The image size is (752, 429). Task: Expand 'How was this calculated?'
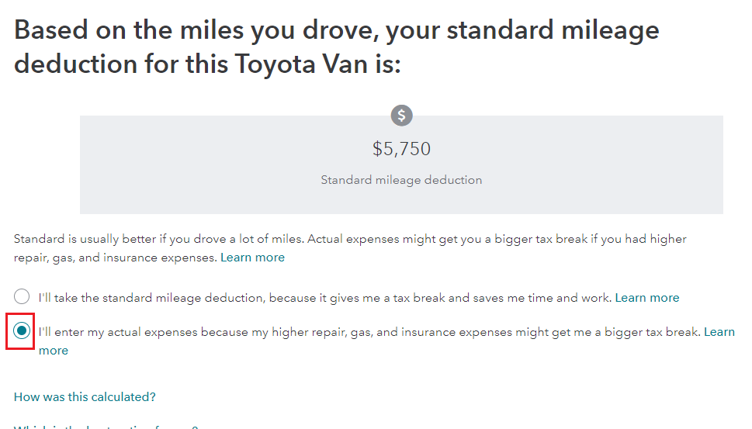click(85, 397)
